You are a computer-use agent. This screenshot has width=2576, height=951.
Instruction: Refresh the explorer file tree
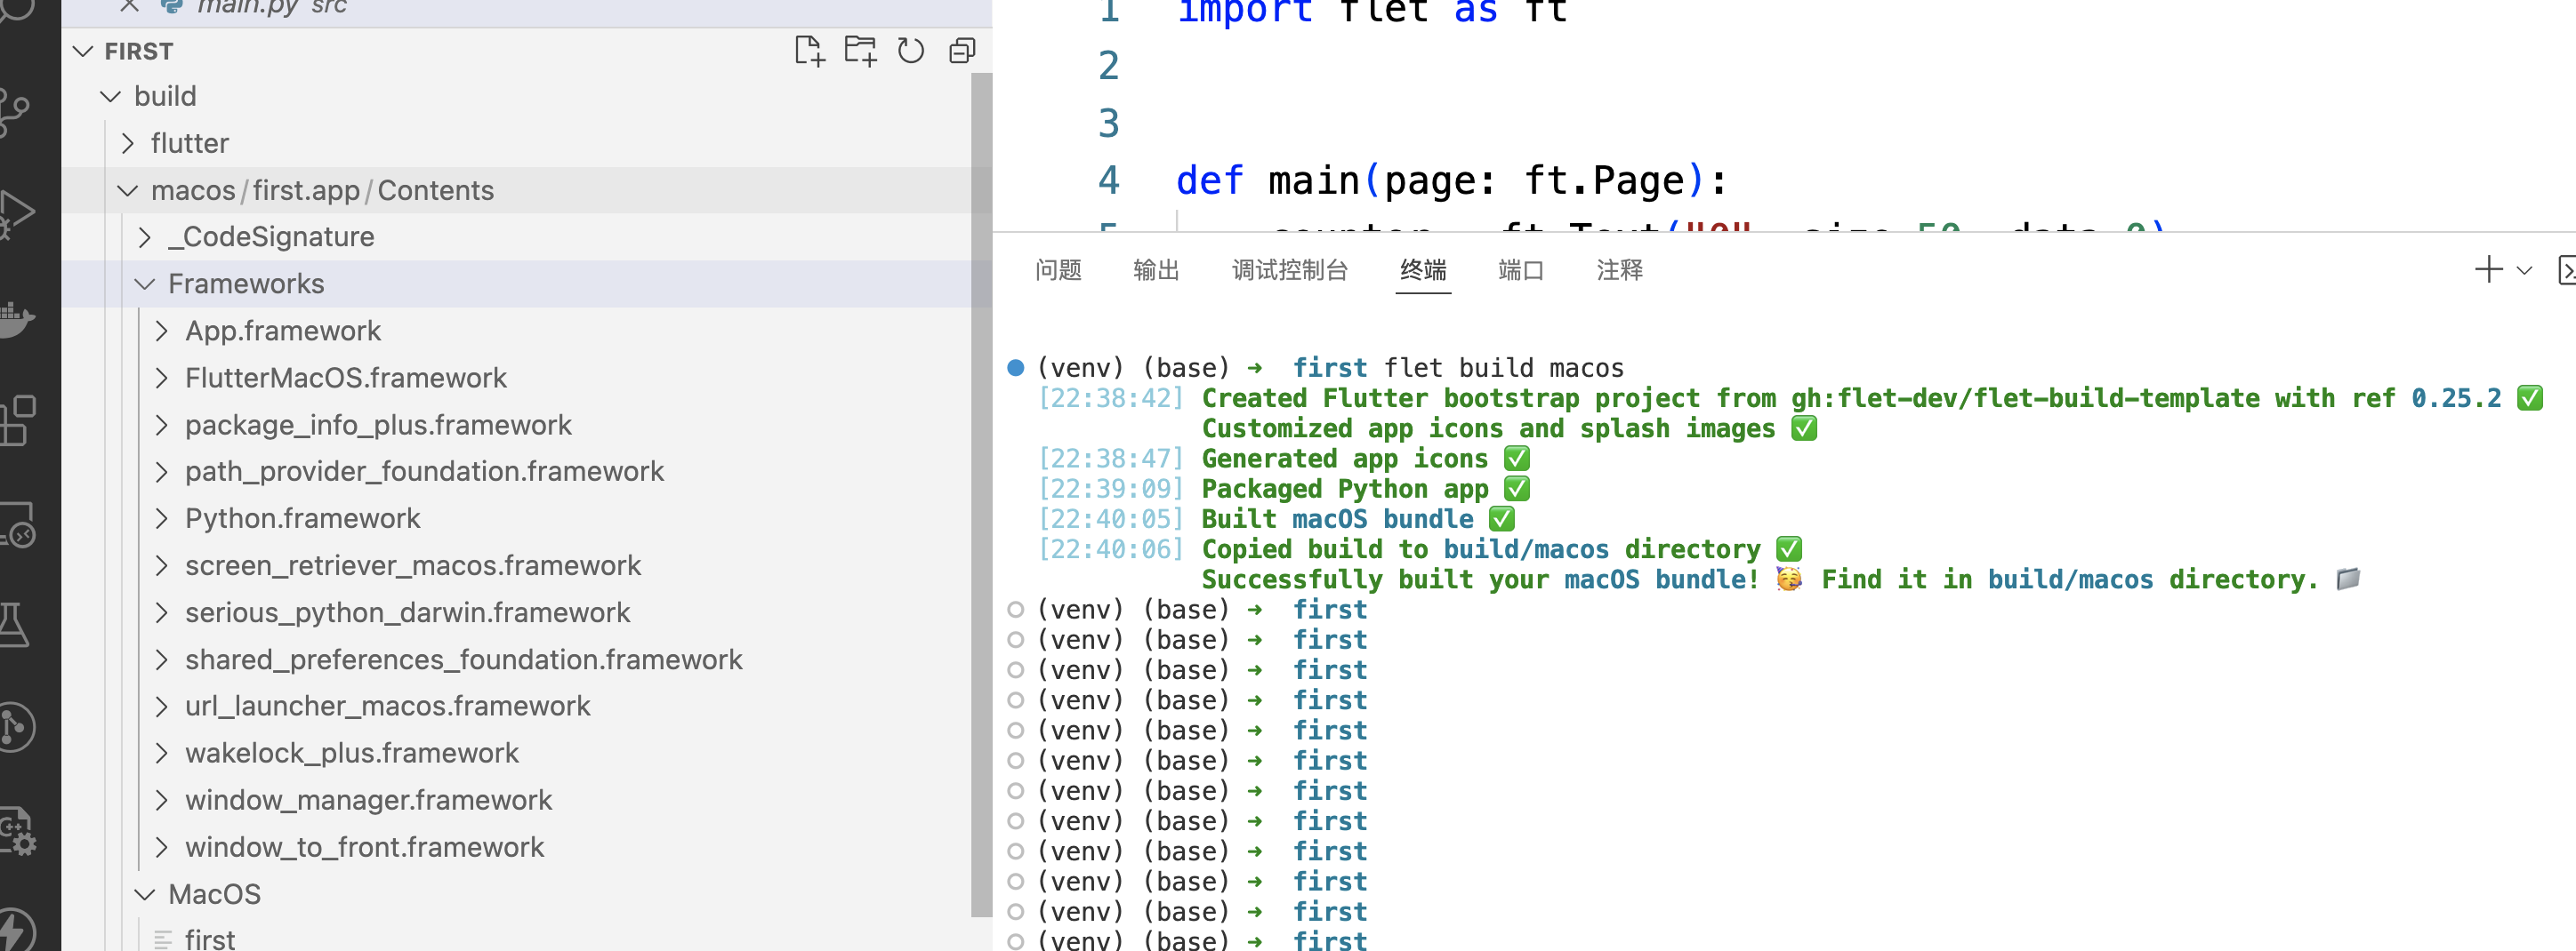pyautogui.click(x=910, y=51)
